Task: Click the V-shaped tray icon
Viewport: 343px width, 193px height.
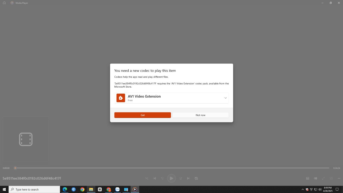Action: point(311,189)
